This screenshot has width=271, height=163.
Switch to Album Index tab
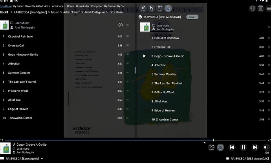82,6
